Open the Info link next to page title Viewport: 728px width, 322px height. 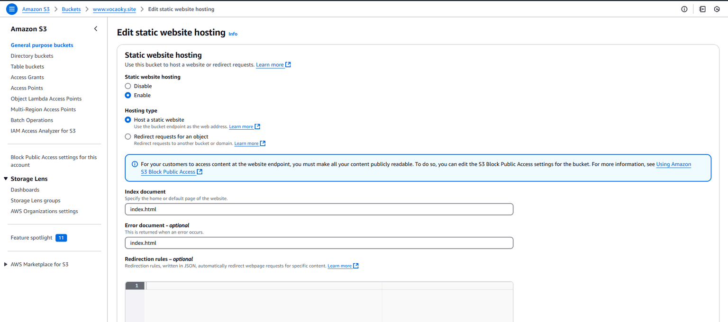[233, 34]
